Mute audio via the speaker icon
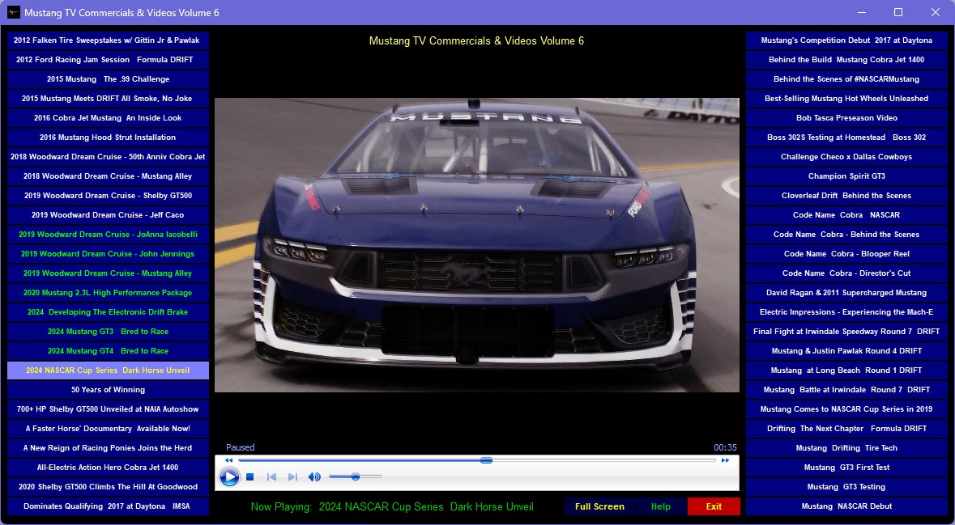Screen dimensions: 955x525 coord(314,477)
